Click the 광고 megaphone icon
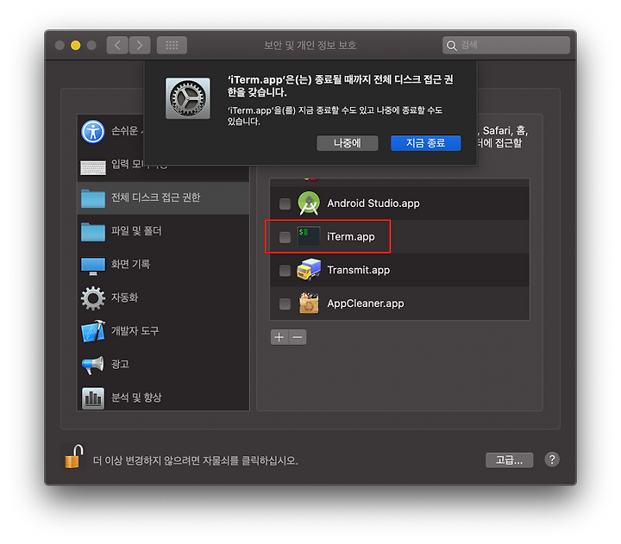The width and height of the screenshot is (621, 544). (x=93, y=365)
